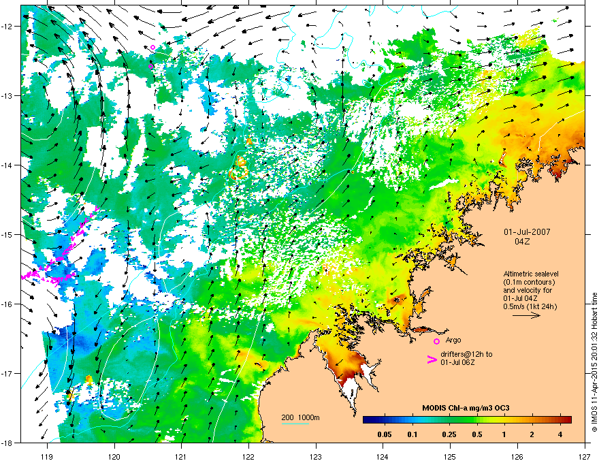Click the 0.1 colorbar tick label

pyautogui.click(x=412, y=434)
